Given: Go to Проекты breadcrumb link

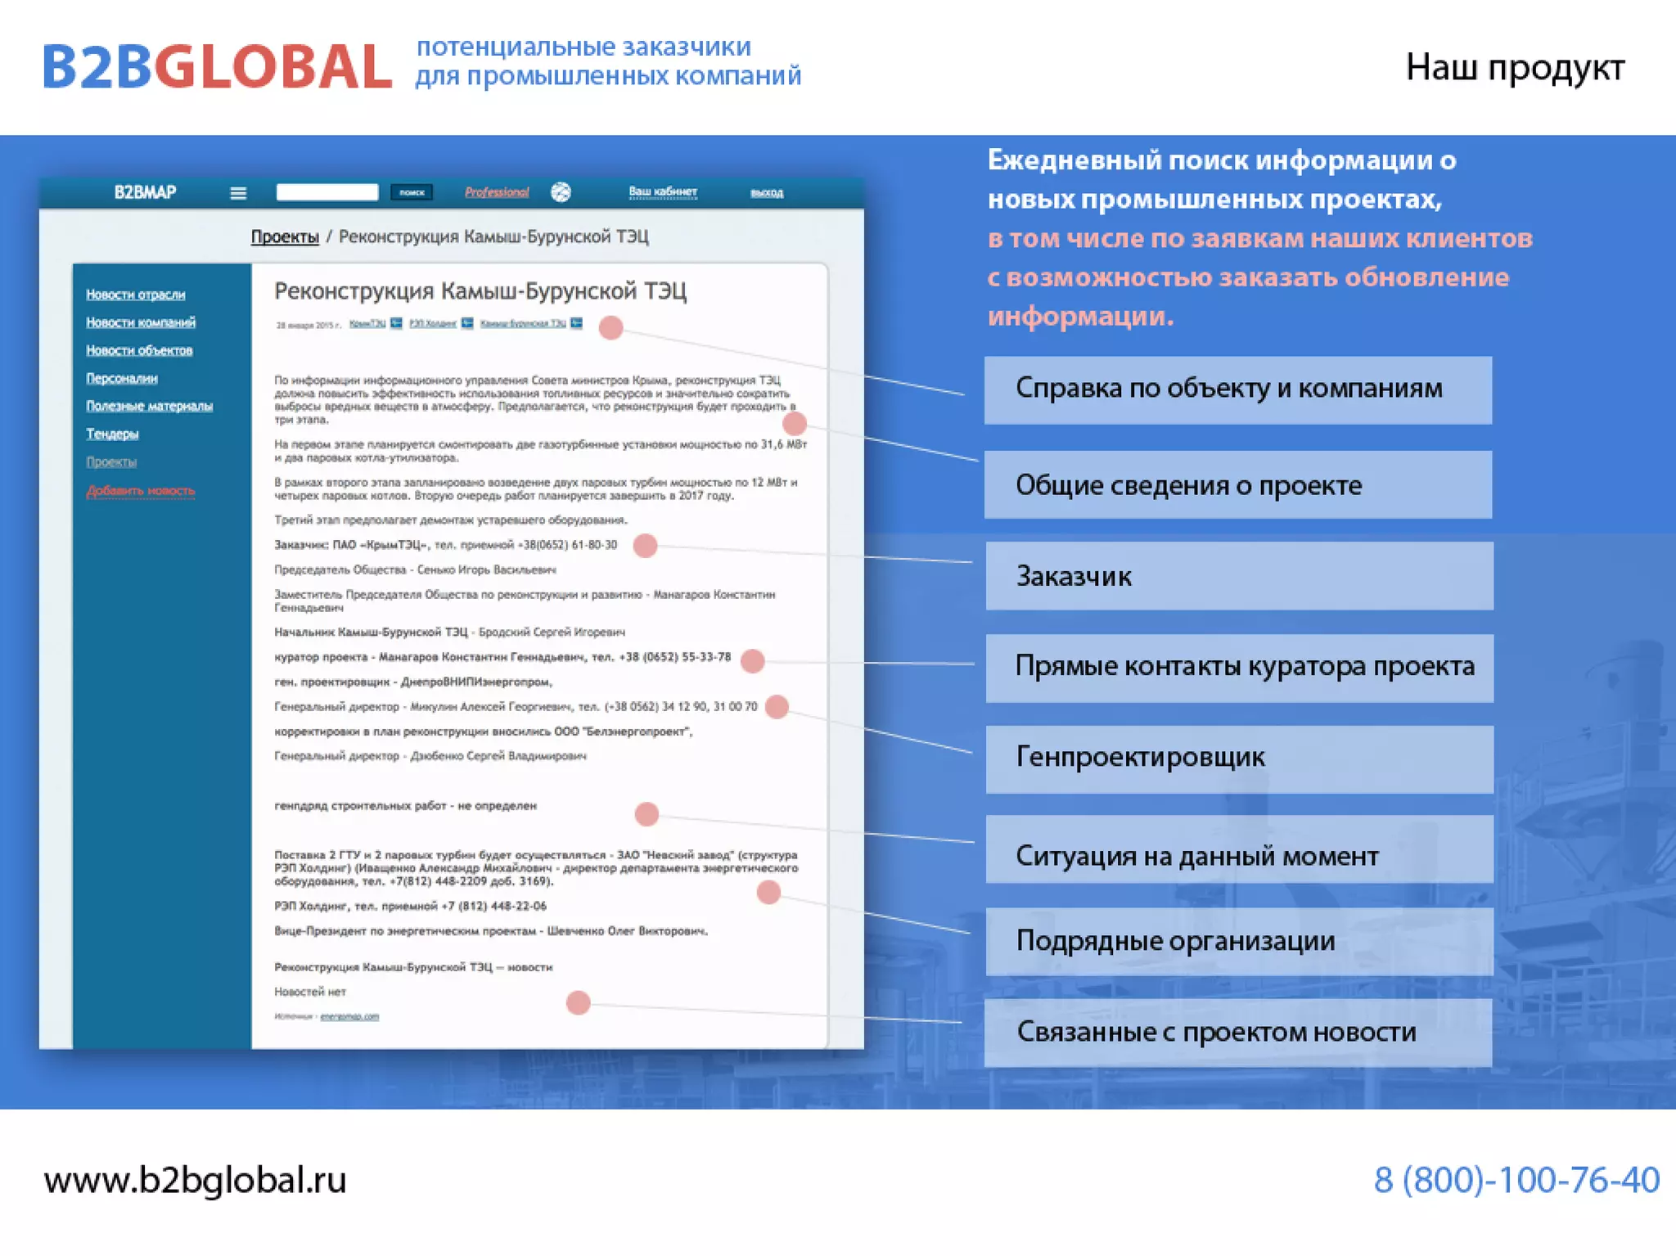Looking at the screenshot, I should click(285, 237).
